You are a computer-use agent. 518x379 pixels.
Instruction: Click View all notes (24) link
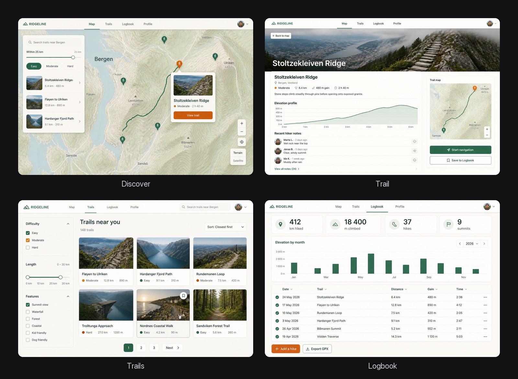click(x=287, y=169)
